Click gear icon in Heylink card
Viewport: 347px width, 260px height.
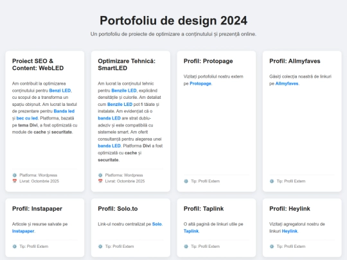coord(272,247)
